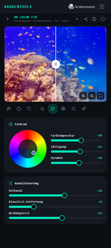Viewport: 111px width, 248px height.
Task: Click the original right half of preview
Action: tap(81, 64)
